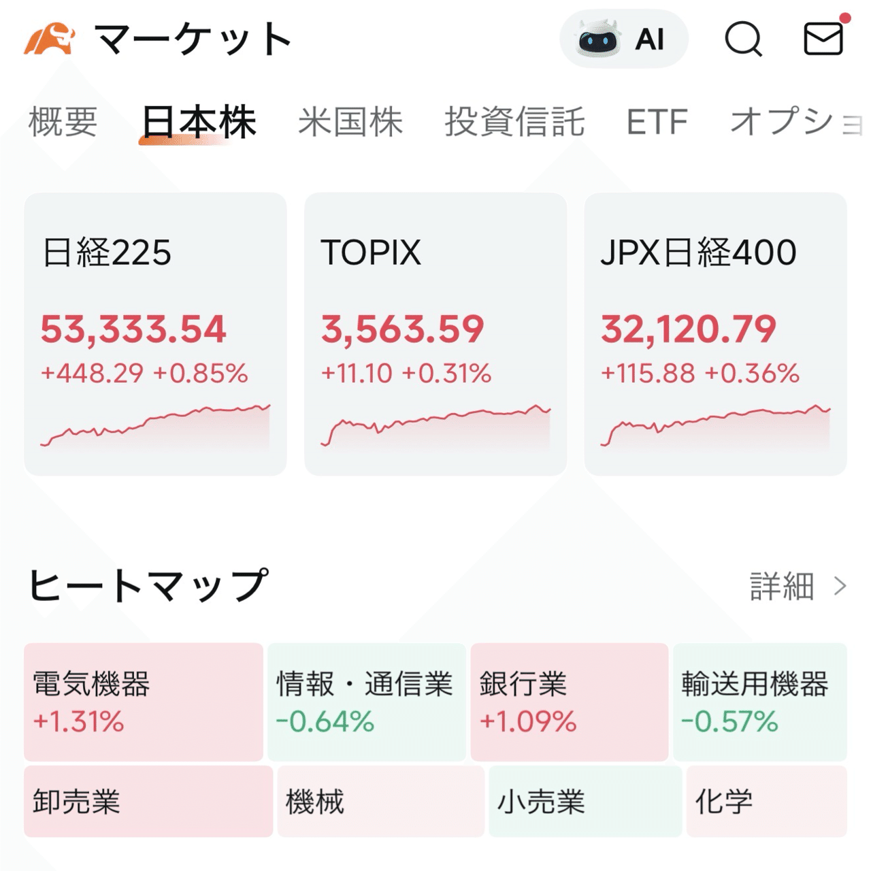Click the JPX日経400 mini price chart
Viewport: 871px width, 871px height.
coord(714,425)
